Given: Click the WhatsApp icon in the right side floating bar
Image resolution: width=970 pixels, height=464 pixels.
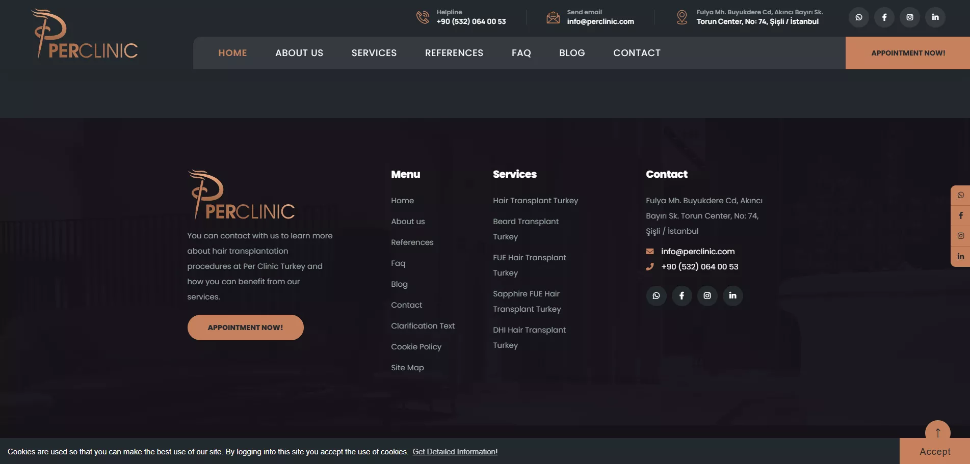Looking at the screenshot, I should click(961, 195).
